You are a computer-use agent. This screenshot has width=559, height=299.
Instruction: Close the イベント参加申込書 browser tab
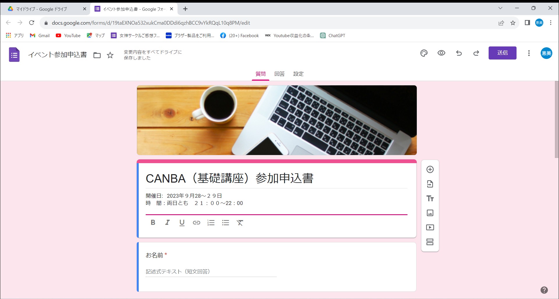172,9
